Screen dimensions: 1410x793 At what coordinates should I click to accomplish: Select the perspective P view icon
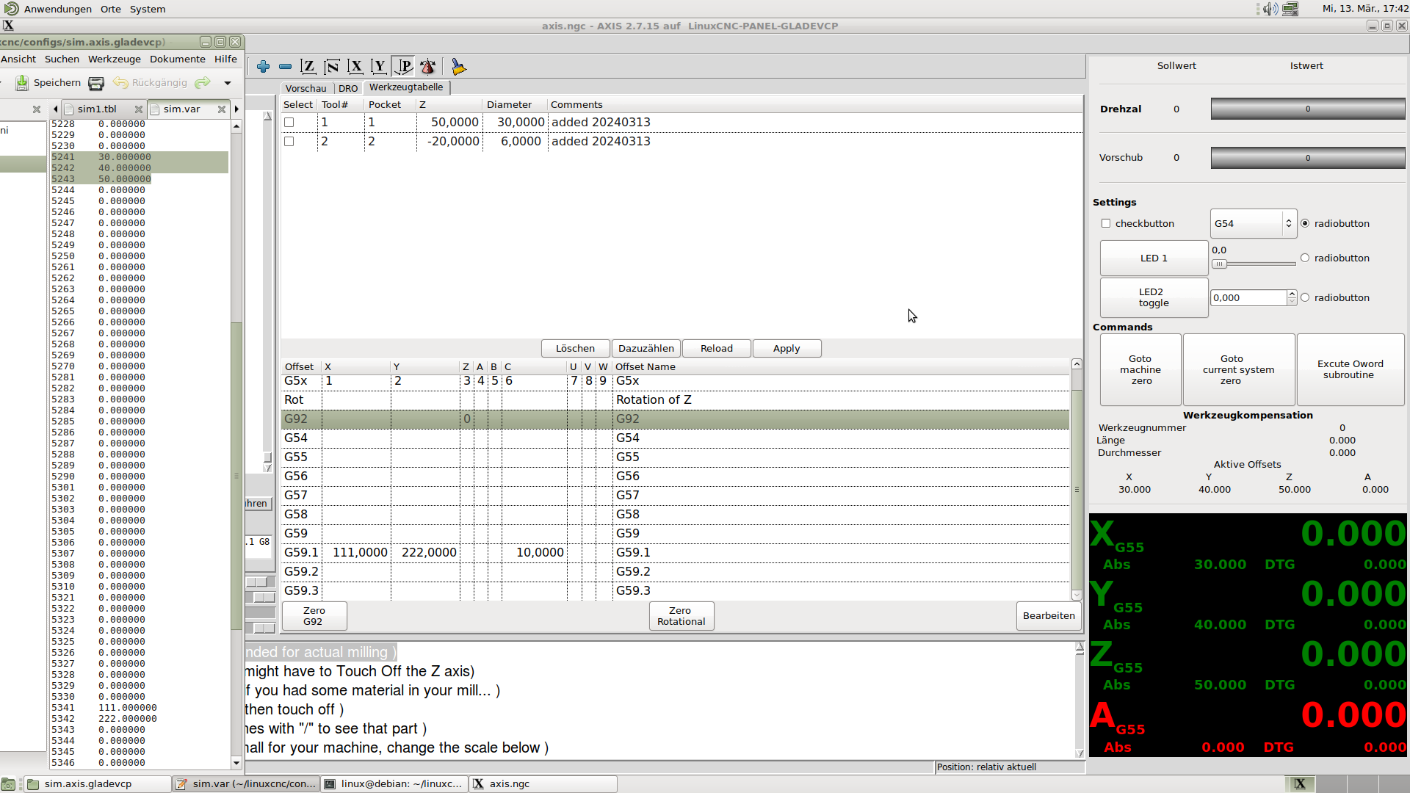[403, 67]
